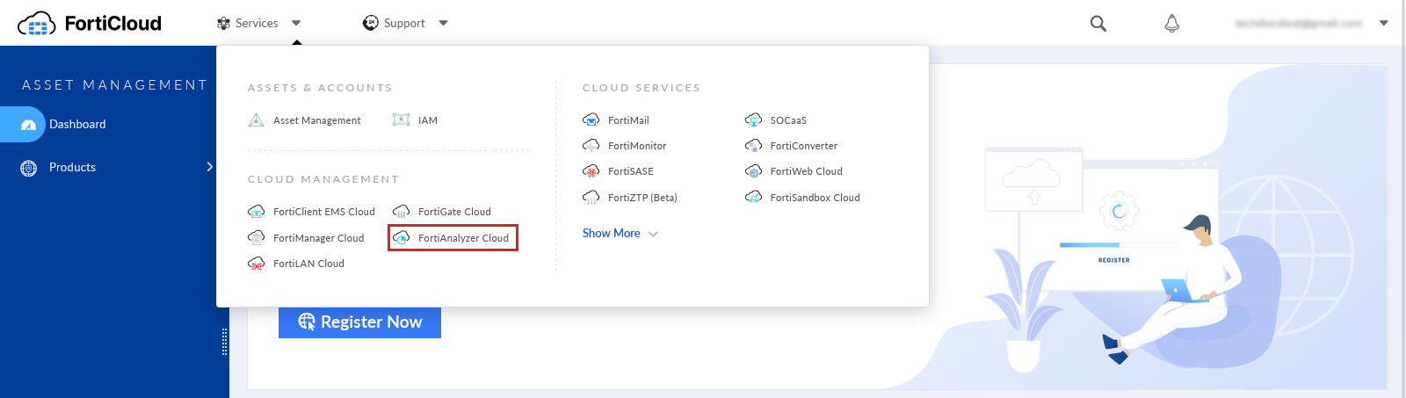The width and height of the screenshot is (1406, 398).
Task: Click the Asset Management triangle icon
Action: coord(256,120)
